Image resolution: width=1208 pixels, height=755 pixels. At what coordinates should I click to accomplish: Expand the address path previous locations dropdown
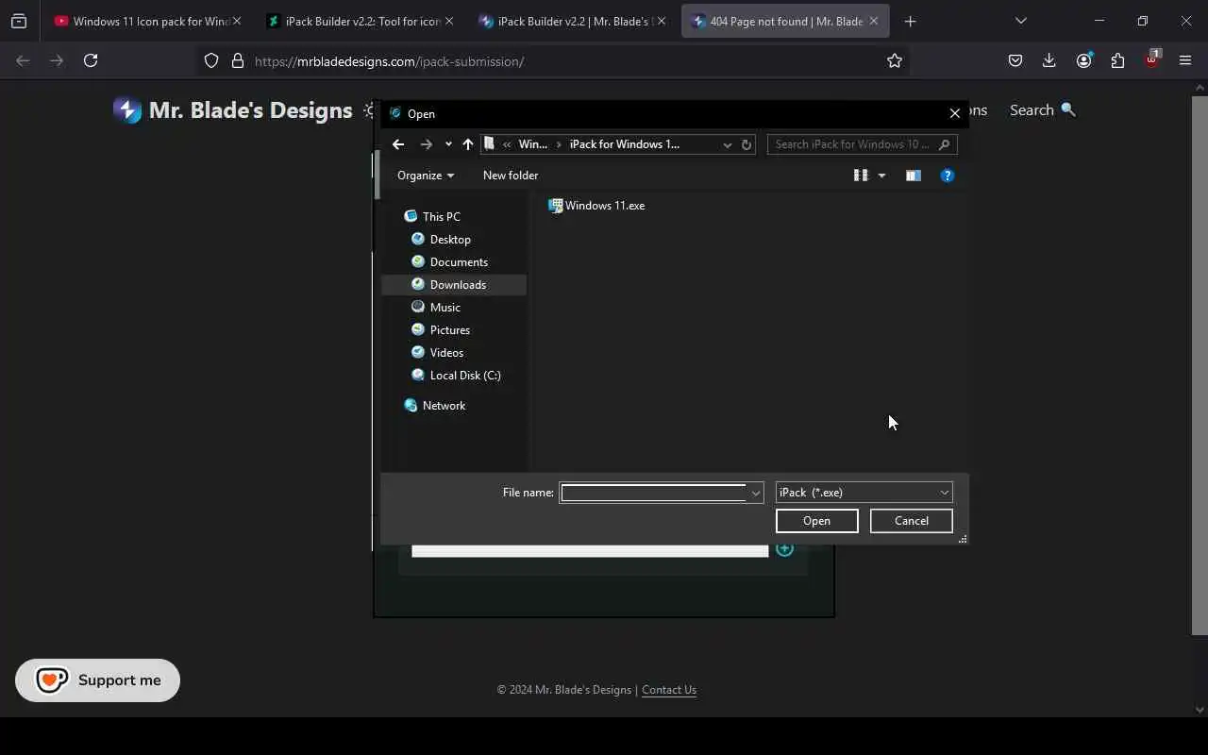tap(727, 144)
